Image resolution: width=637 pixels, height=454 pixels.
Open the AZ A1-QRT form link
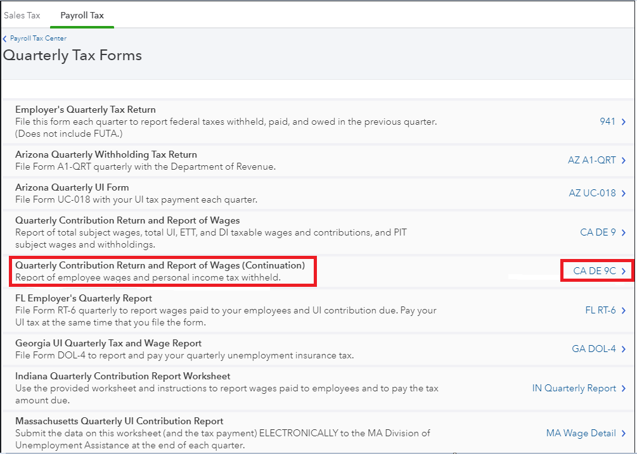pyautogui.click(x=591, y=160)
